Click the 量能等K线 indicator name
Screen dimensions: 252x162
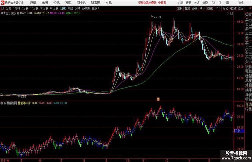24,103
